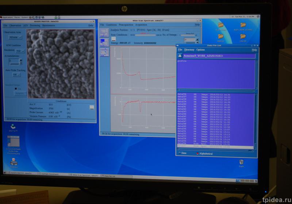The width and height of the screenshot is (292, 204).
Task: Open Preacquisition menu in Wide Scan Spectrum
Action: pos(126,25)
